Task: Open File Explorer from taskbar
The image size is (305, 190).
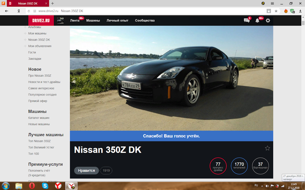Action: click(x=19, y=186)
